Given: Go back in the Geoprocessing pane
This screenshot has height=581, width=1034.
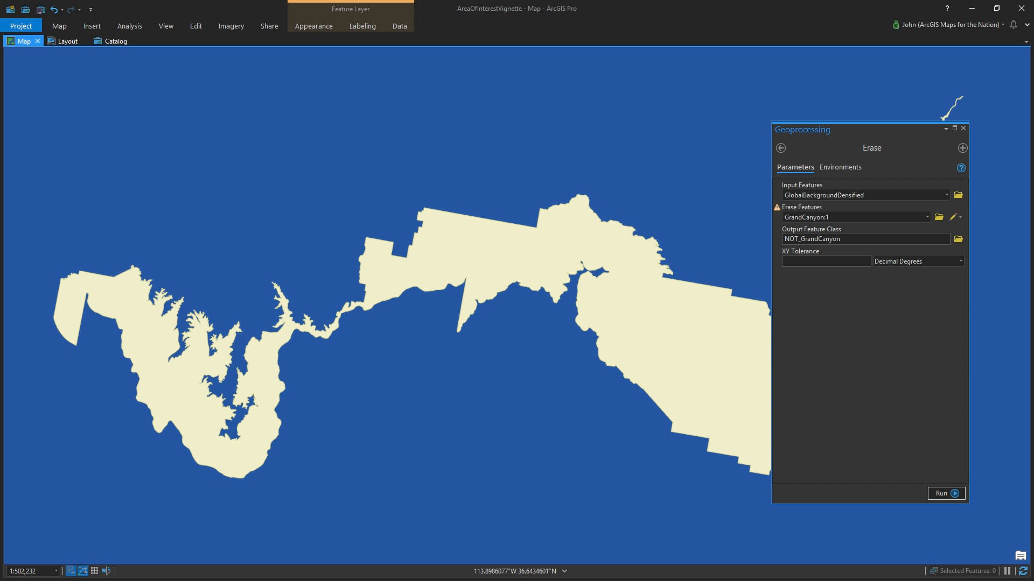Looking at the screenshot, I should (781, 148).
